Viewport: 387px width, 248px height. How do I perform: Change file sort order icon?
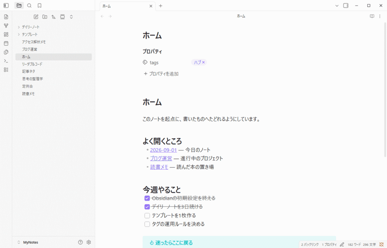tap(54, 17)
